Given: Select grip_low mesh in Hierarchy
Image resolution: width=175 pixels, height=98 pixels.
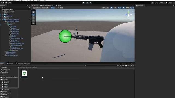Looking at the screenshot, I should (x=14, y=37).
